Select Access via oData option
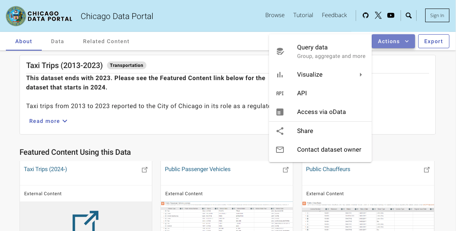Image resolution: width=456 pixels, height=231 pixels. 320,112
